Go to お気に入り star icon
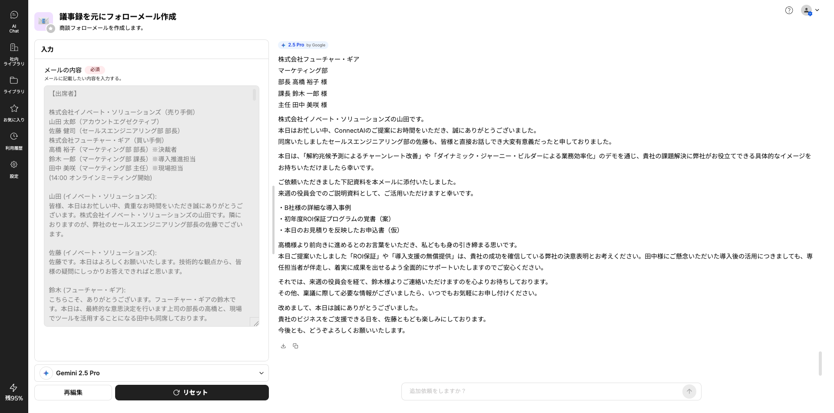834x413 pixels. pyautogui.click(x=14, y=113)
